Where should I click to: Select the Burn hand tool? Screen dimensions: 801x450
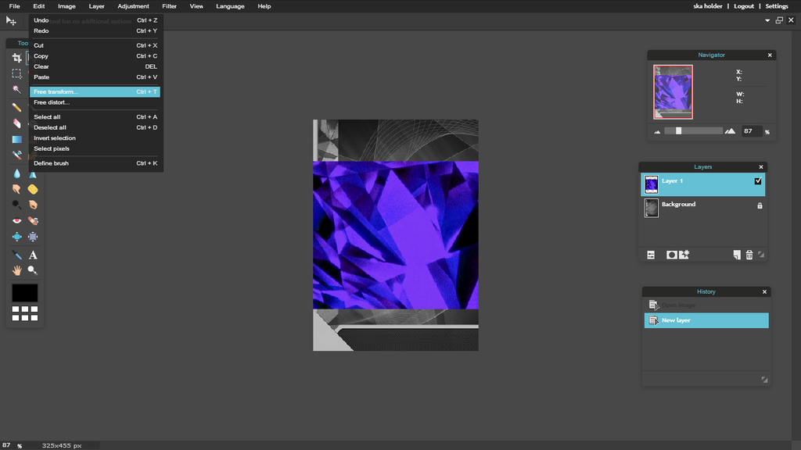[33, 205]
